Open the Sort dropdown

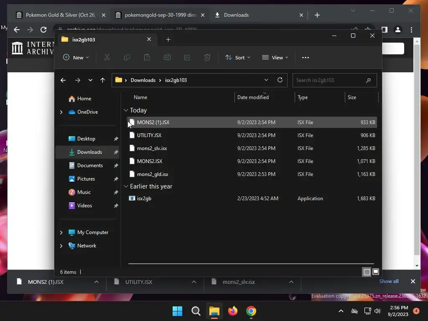point(237,57)
